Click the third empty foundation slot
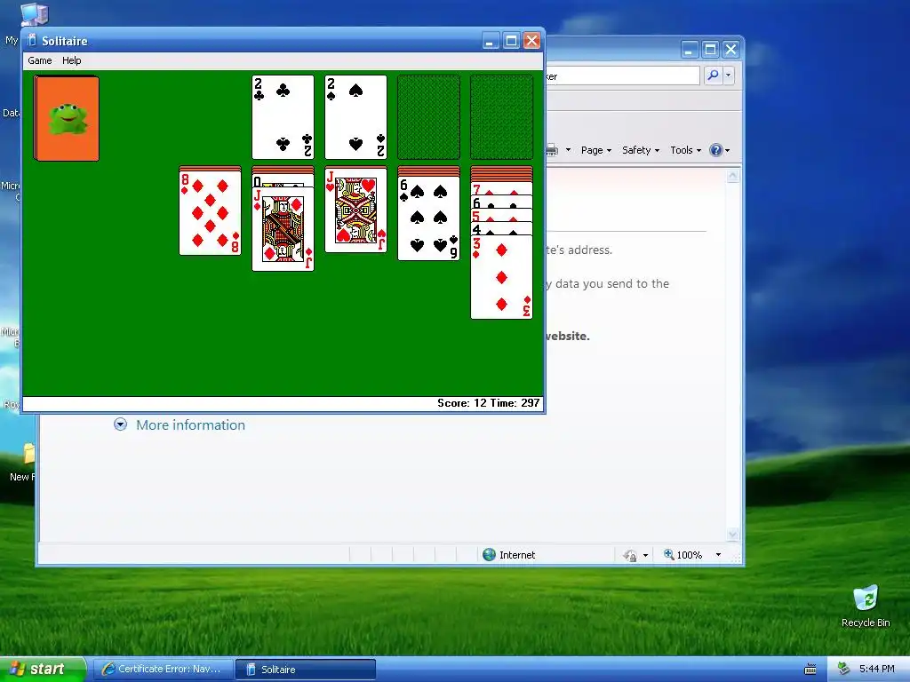The height and width of the screenshot is (682, 910). pos(429,117)
